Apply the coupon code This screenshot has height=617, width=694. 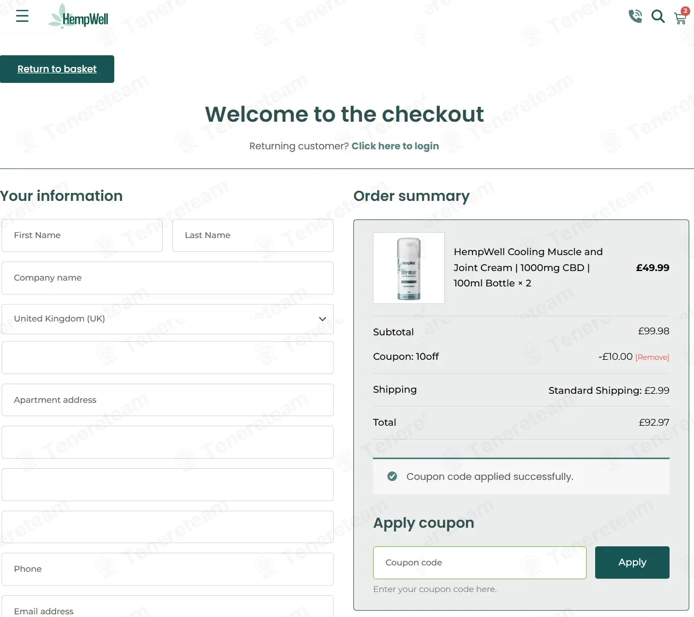click(632, 562)
